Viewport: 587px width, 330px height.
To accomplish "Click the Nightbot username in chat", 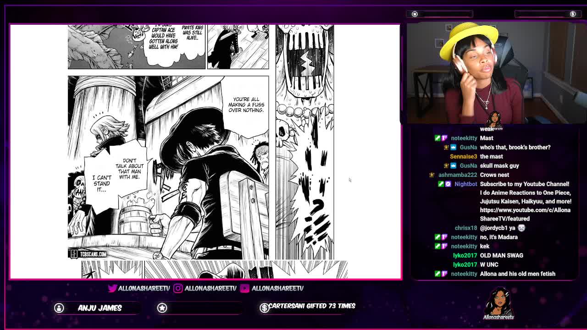I will pos(465,184).
